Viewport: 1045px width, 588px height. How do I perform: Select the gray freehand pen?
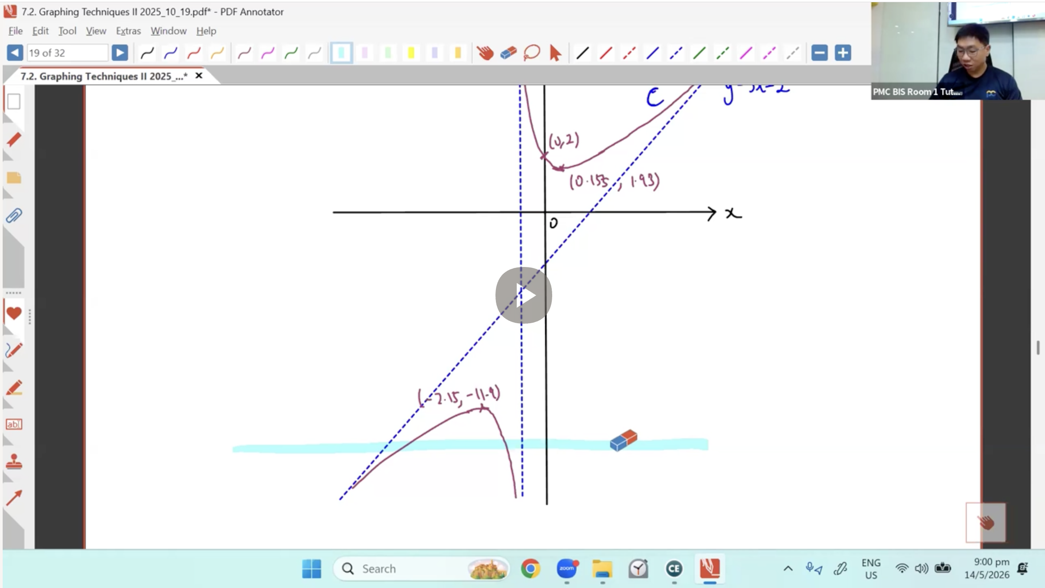coord(314,53)
